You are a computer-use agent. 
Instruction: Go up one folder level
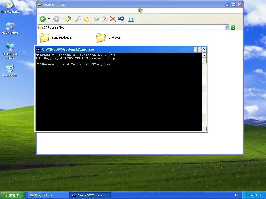click(69, 19)
